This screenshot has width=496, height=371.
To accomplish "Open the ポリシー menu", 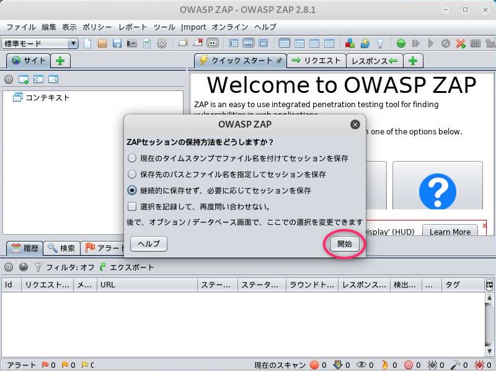I will coord(97,27).
